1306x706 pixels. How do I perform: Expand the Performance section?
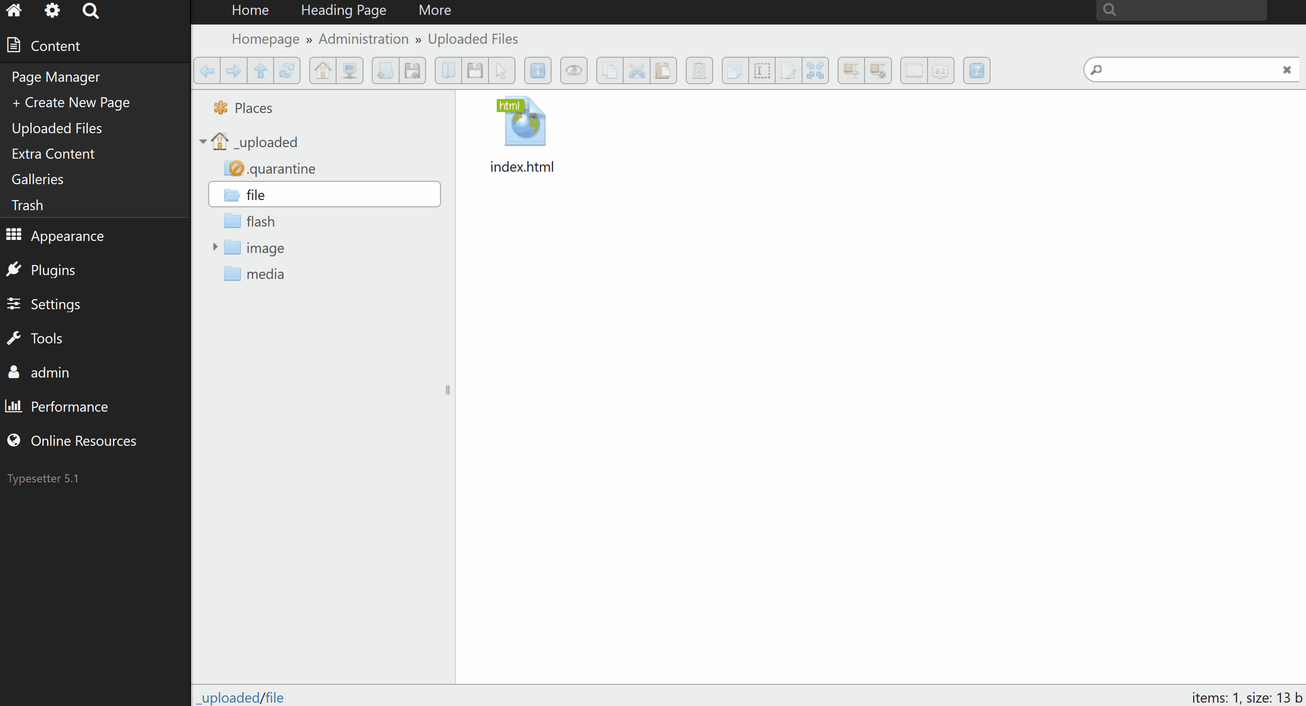[95, 406]
